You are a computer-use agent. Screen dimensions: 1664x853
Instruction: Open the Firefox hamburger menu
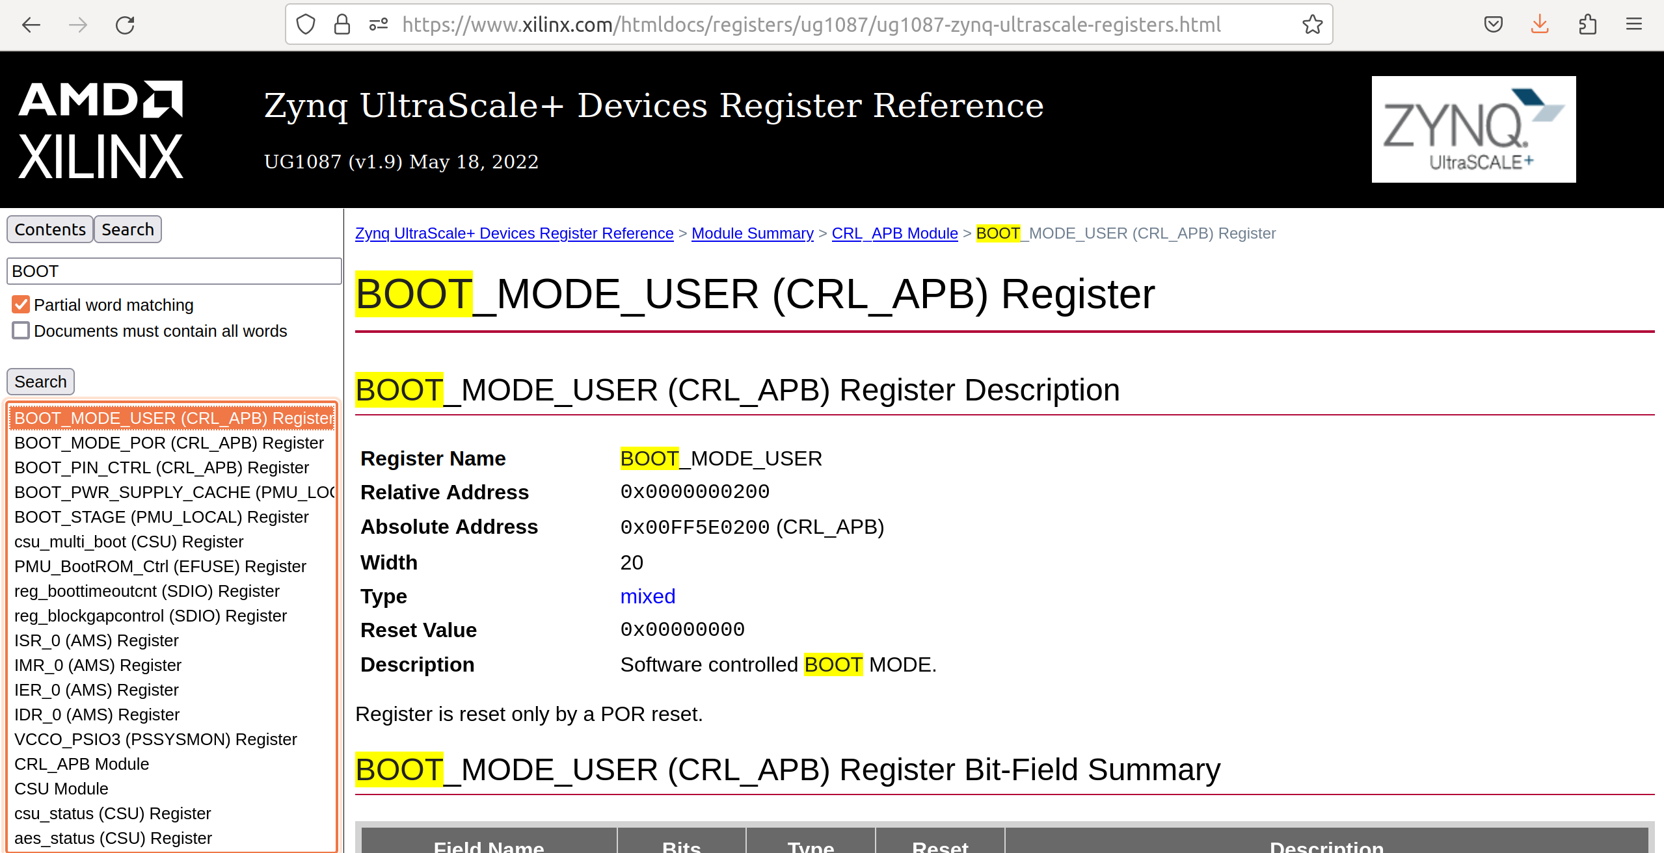point(1634,25)
